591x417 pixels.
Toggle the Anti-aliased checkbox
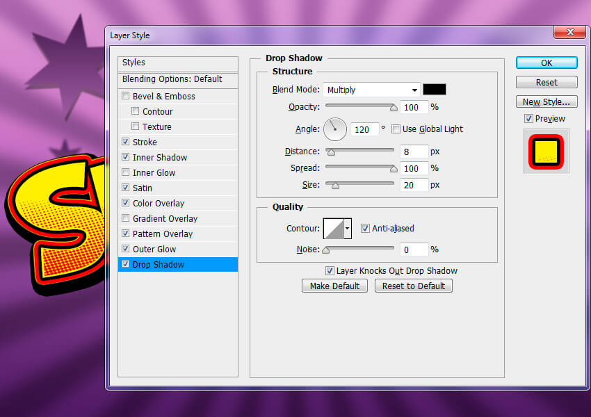365,228
